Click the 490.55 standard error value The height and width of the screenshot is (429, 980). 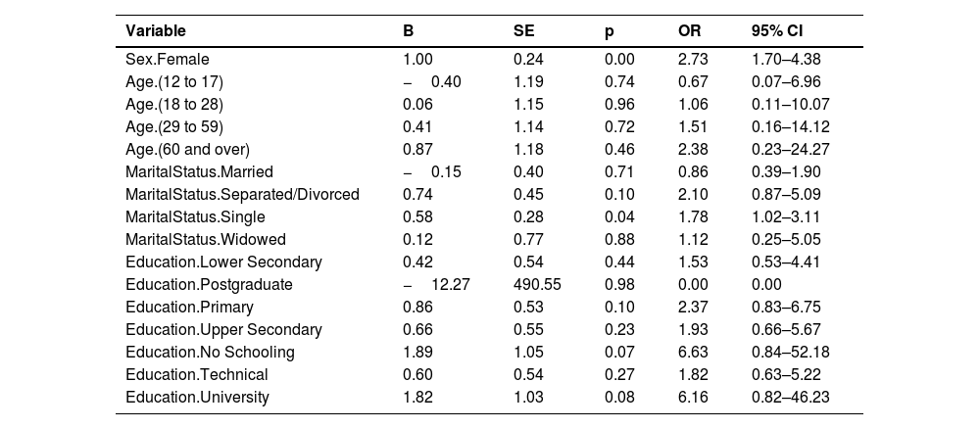(x=537, y=284)
